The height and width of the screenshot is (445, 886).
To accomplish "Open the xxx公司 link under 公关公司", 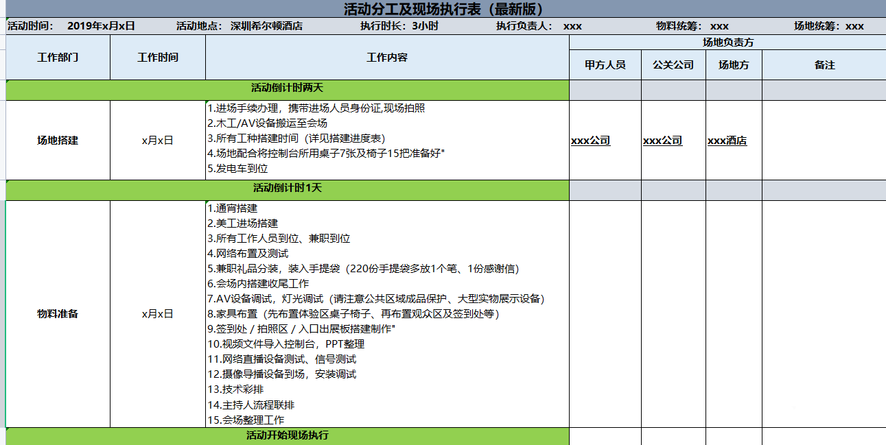I will tap(662, 141).
